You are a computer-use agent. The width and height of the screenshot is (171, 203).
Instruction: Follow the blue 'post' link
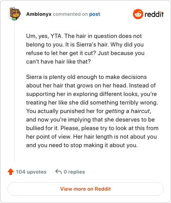94,14
